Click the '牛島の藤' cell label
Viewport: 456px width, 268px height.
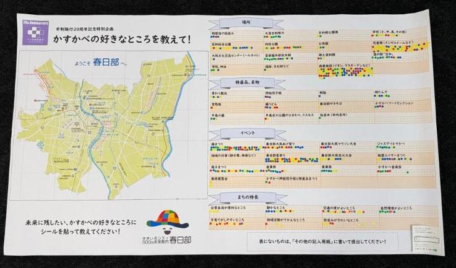[x=218, y=116]
